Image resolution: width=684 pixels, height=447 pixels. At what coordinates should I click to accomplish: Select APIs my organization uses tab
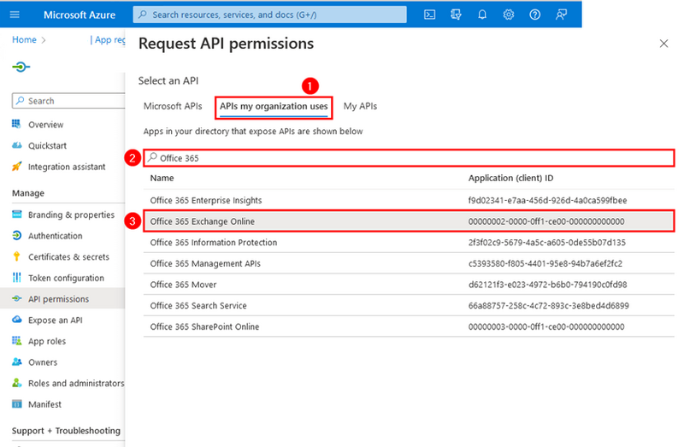[x=274, y=106]
